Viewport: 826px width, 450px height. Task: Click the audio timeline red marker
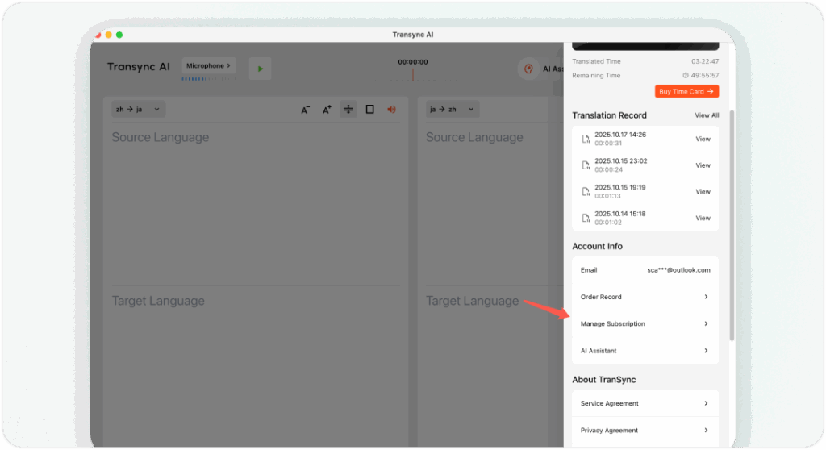(413, 73)
